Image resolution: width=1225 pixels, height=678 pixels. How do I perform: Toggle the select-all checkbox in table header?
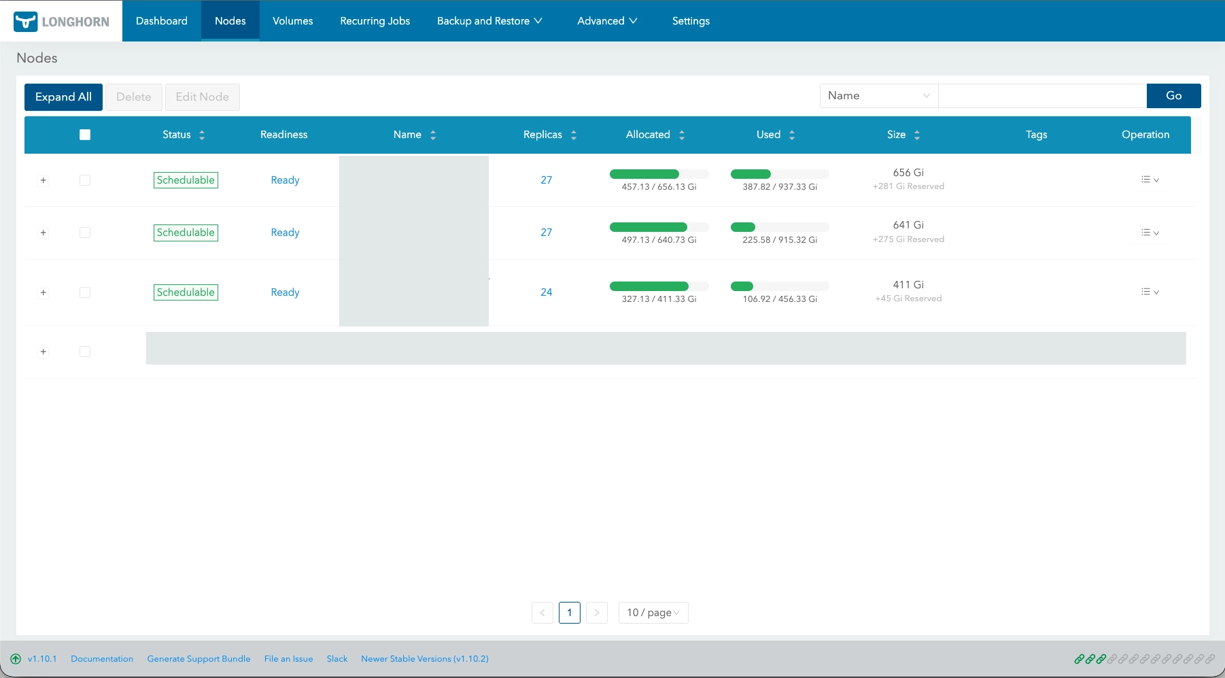tap(85, 135)
